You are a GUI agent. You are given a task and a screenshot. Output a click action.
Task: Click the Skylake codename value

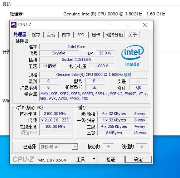click(x=59, y=53)
